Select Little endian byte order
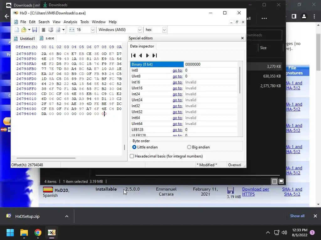321x240 pixels. tap(145, 147)
